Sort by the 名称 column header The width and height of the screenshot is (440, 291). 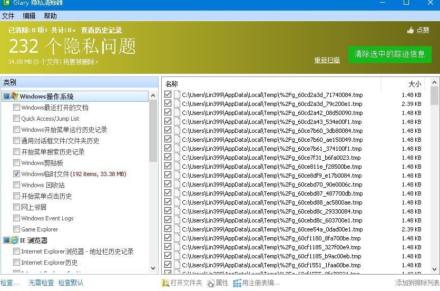coord(172,84)
